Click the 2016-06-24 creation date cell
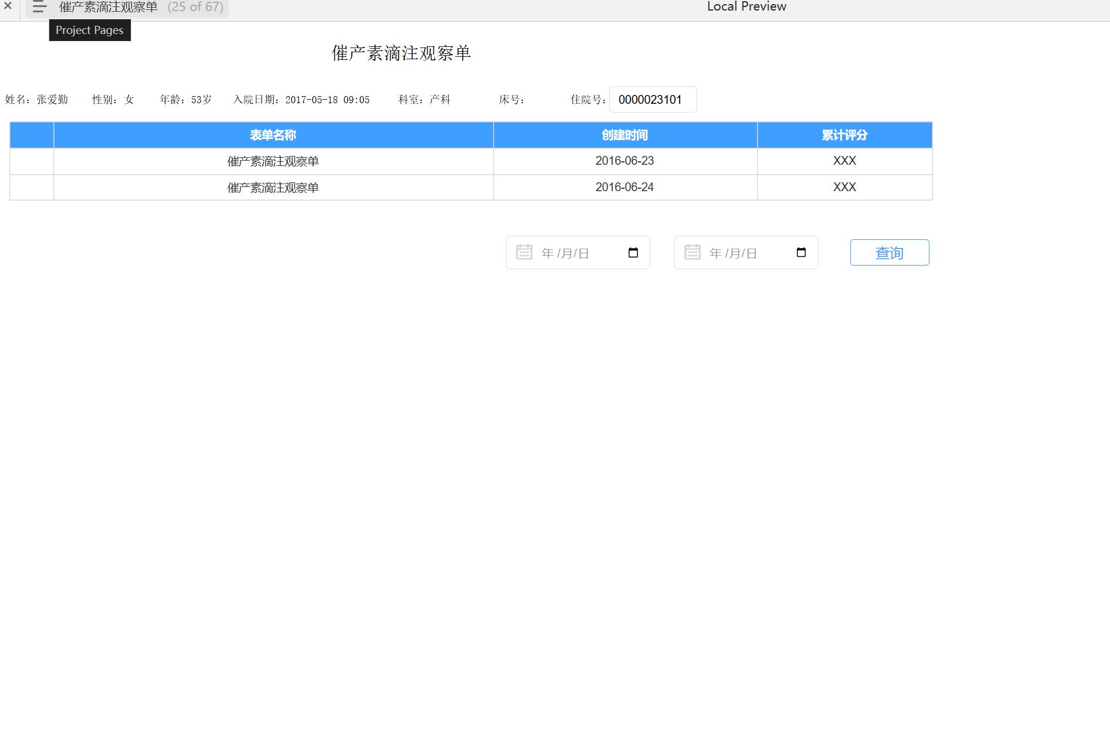The width and height of the screenshot is (1110, 730). (625, 187)
